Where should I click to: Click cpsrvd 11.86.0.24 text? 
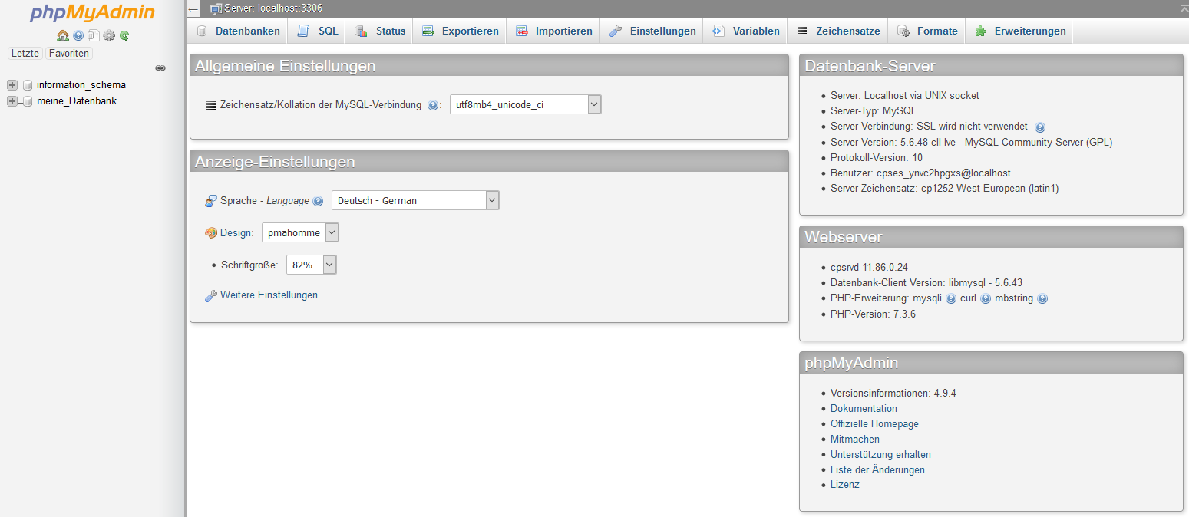coord(869,268)
